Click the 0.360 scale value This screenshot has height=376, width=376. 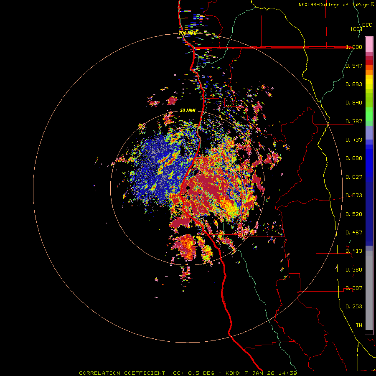[x=354, y=270]
